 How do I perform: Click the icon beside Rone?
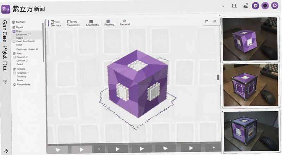click(x=14, y=54)
